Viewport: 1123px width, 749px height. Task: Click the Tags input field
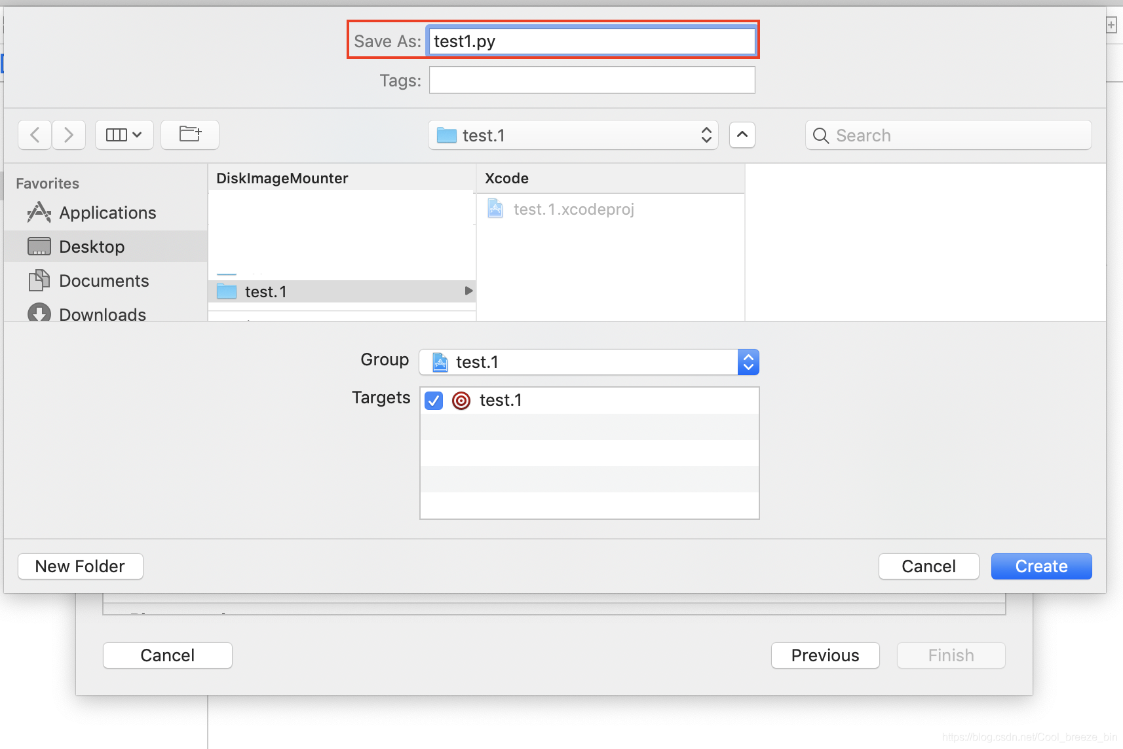click(x=592, y=80)
